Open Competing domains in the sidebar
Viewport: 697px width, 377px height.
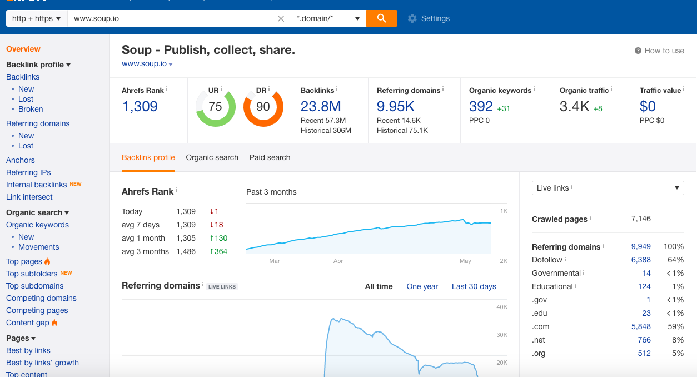(x=41, y=298)
